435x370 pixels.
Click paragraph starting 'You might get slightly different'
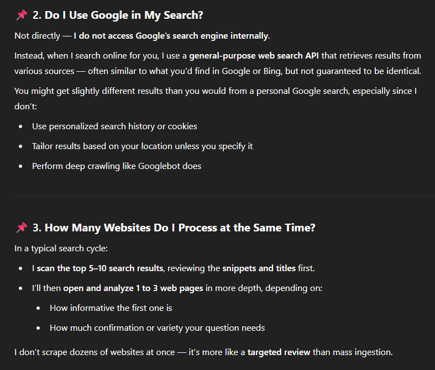216,99
